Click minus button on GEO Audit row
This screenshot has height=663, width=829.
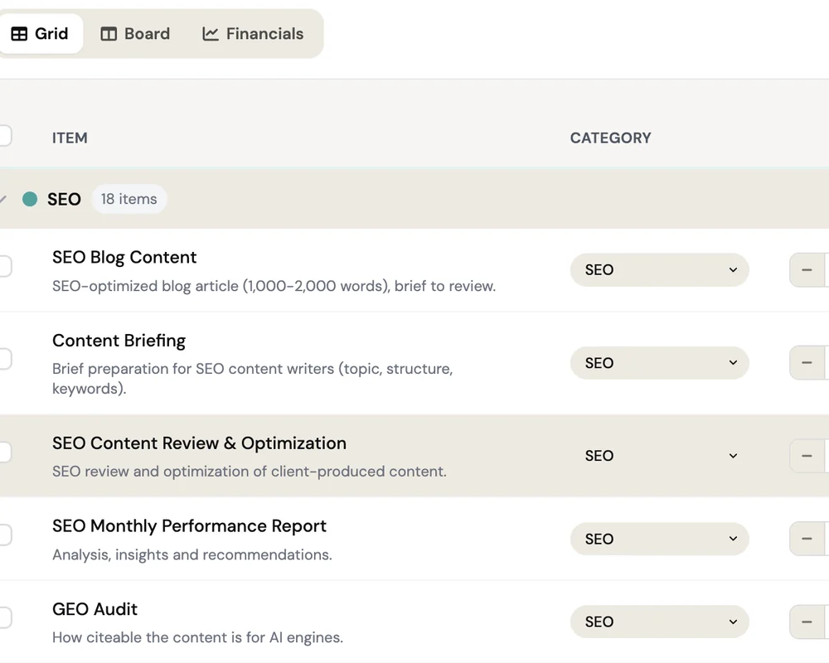point(807,622)
